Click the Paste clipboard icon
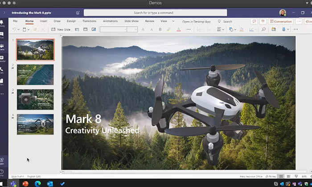Screen dimensions: 312x187 (x=24, y=29)
